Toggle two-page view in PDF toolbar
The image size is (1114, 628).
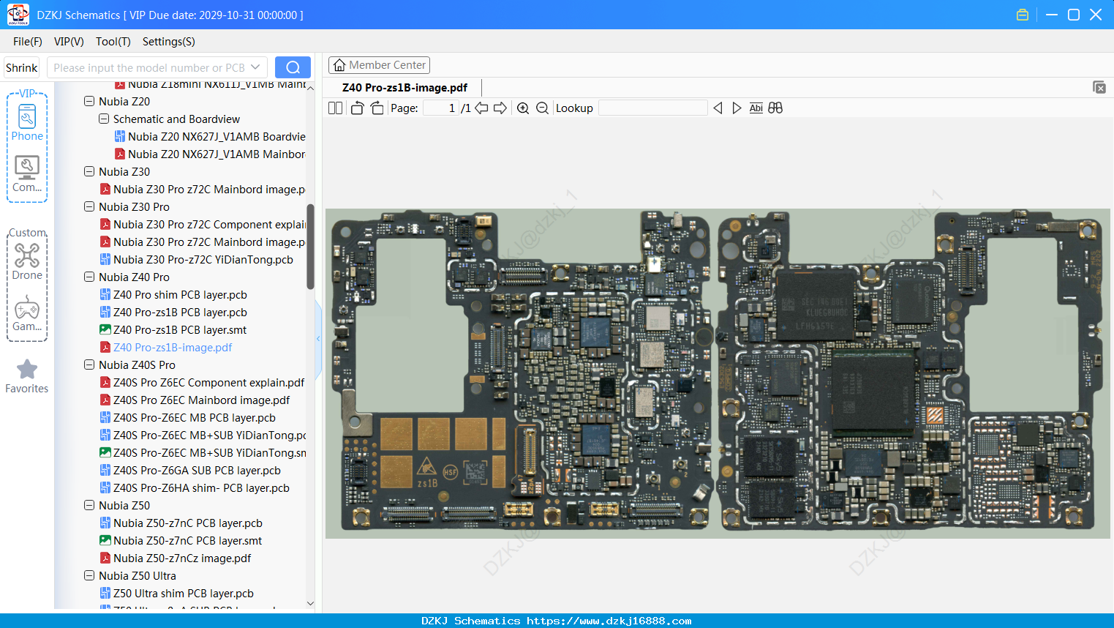tap(335, 108)
